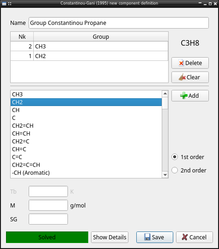This screenshot has width=219, height=249.
Task: Click the Nk value 2 cell
Action: 22,47
